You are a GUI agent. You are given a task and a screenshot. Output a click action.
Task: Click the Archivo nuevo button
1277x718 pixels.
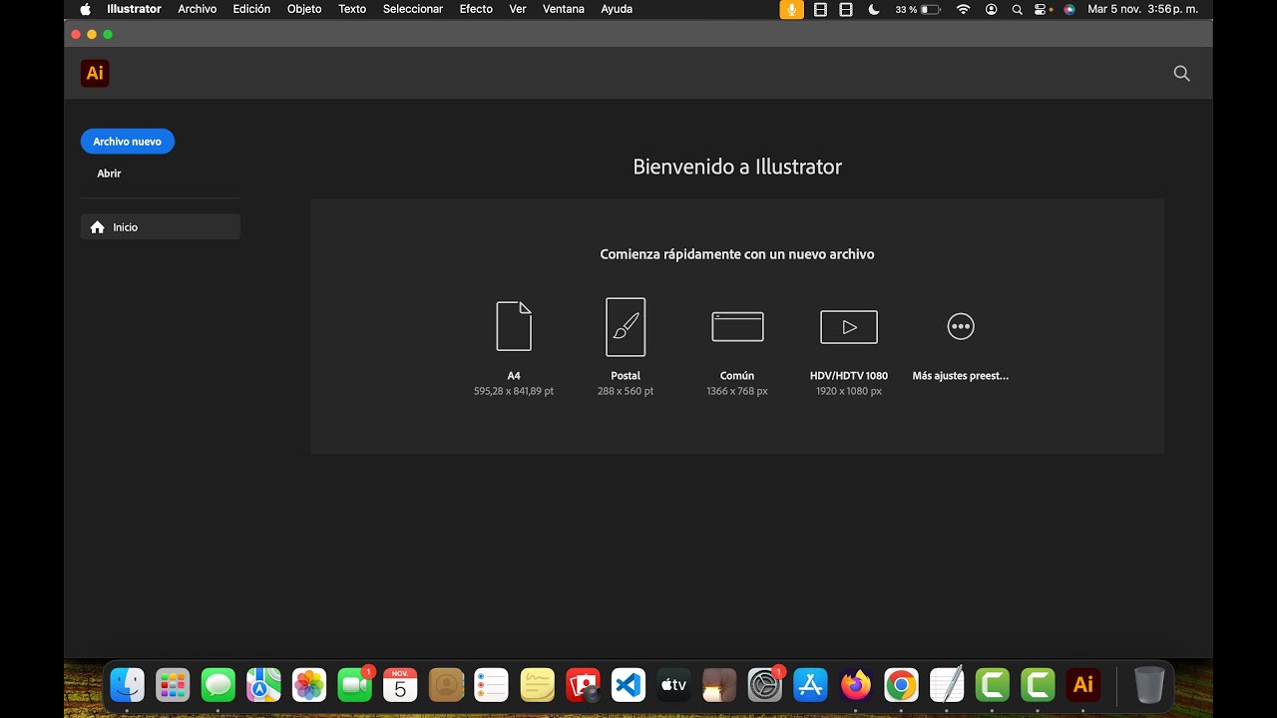coord(127,142)
